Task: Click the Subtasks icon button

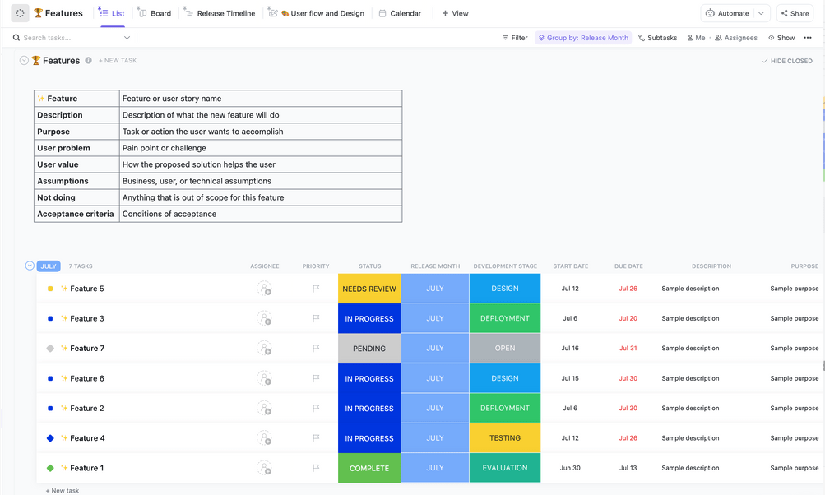Action: [x=642, y=38]
